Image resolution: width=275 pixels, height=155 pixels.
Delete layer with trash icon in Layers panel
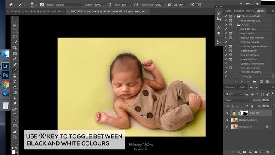click(268, 152)
